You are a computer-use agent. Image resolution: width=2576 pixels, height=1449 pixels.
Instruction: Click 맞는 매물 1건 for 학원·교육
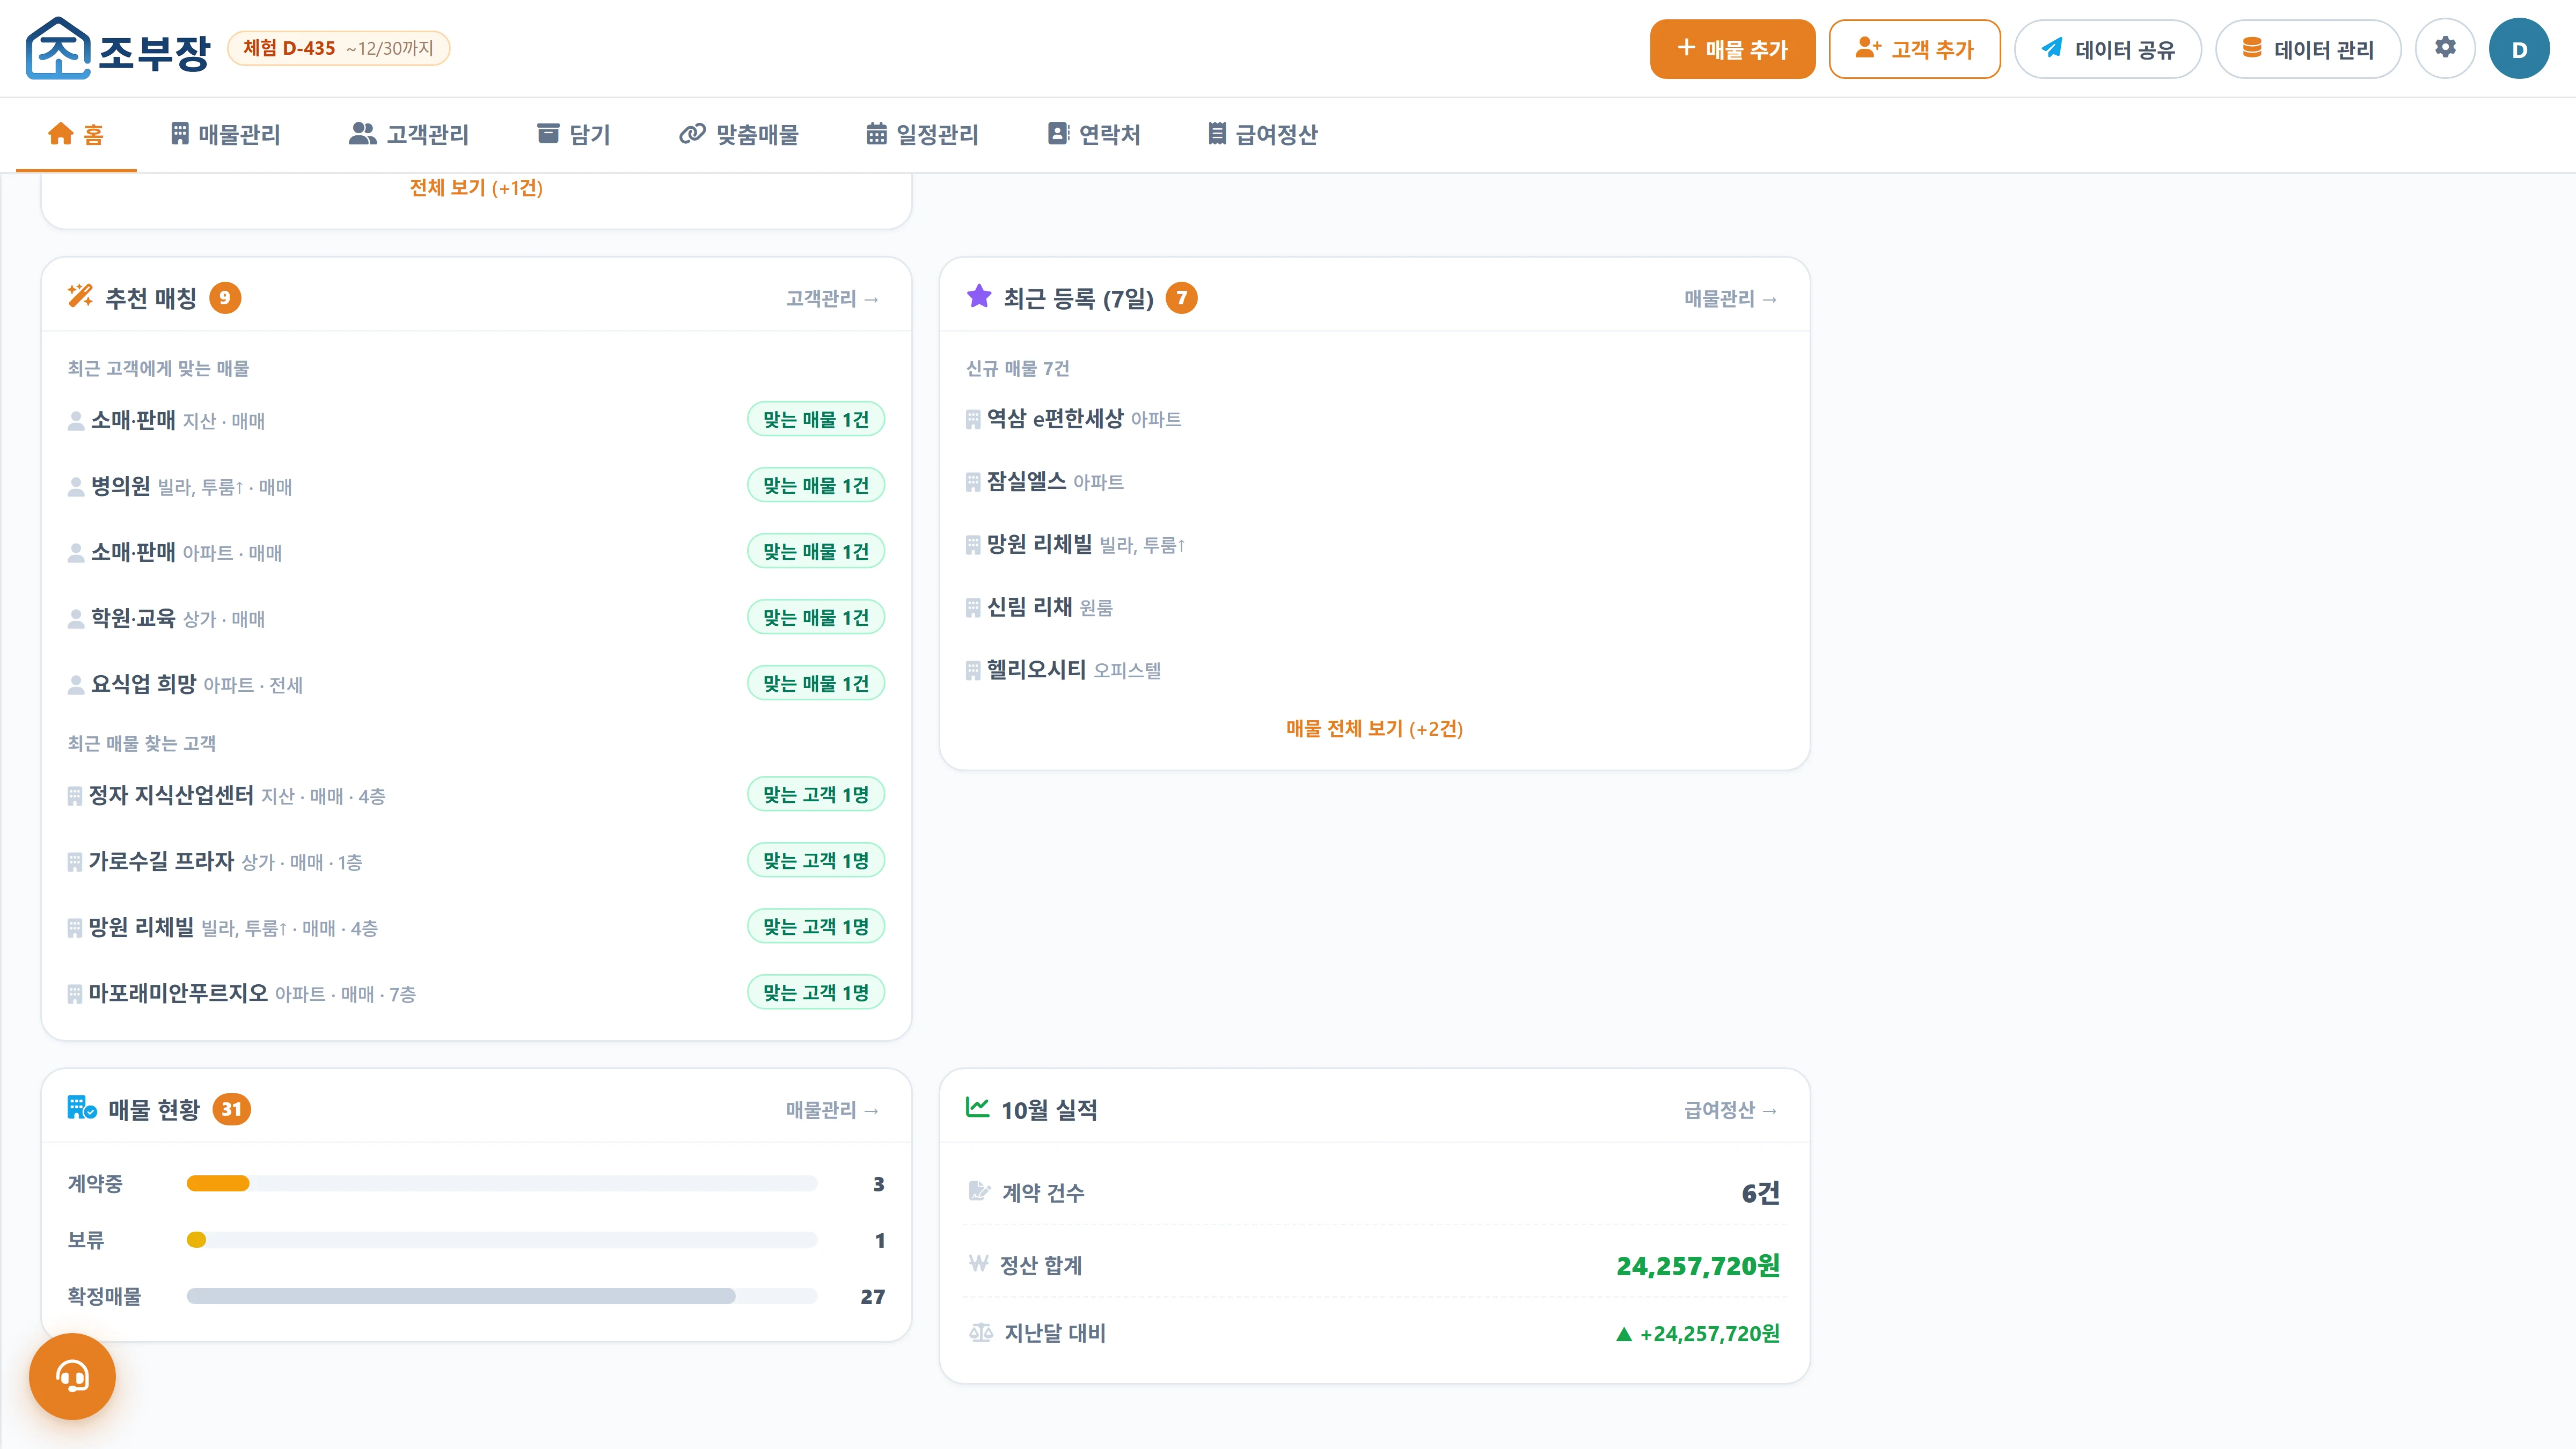tap(816, 617)
